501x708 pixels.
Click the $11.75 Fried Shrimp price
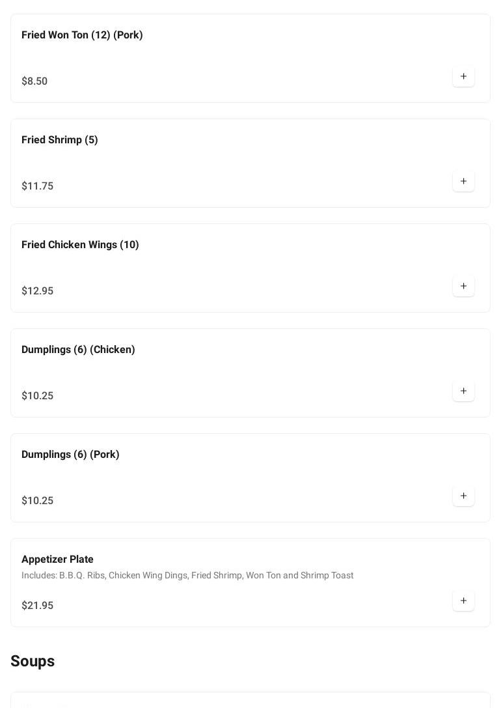[38, 186]
